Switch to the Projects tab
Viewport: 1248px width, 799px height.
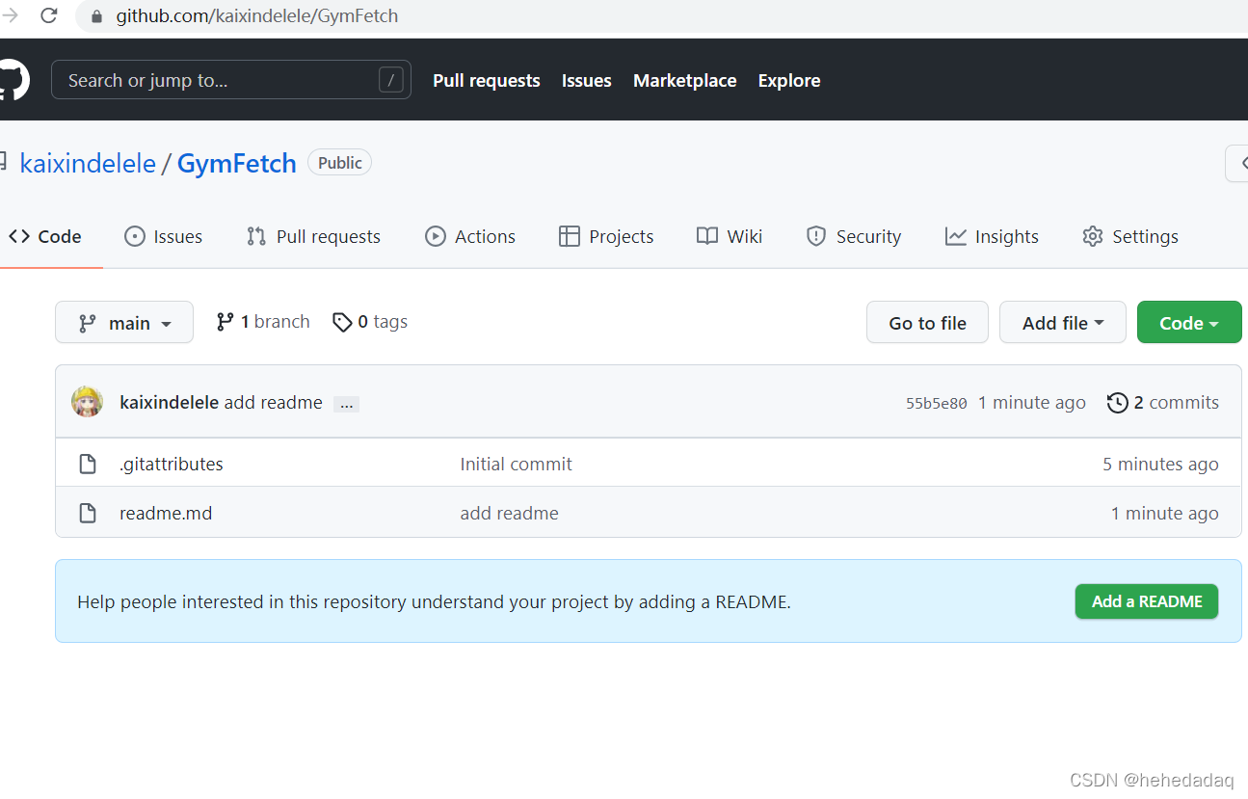click(606, 236)
